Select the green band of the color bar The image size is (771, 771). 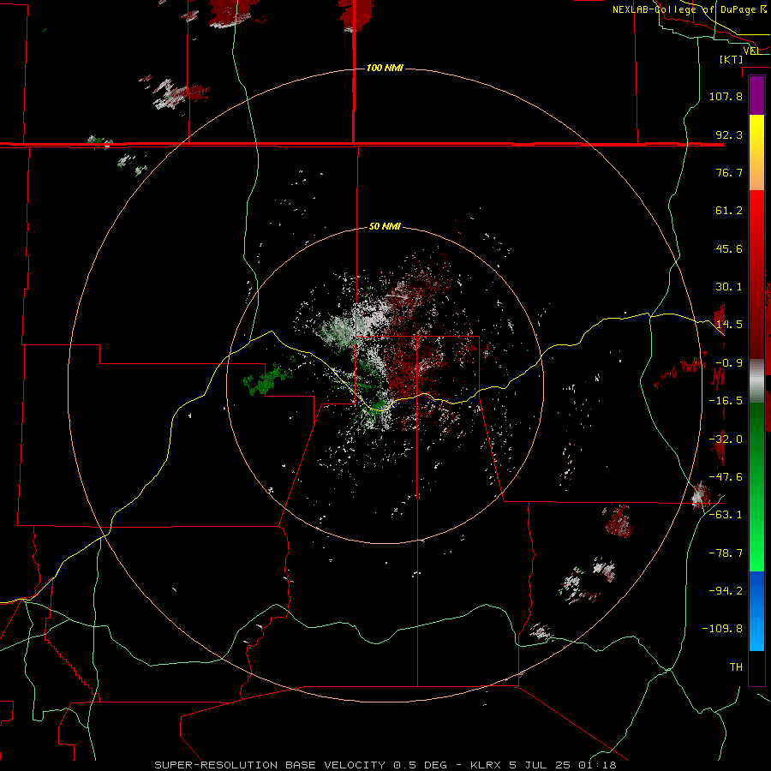(756, 487)
